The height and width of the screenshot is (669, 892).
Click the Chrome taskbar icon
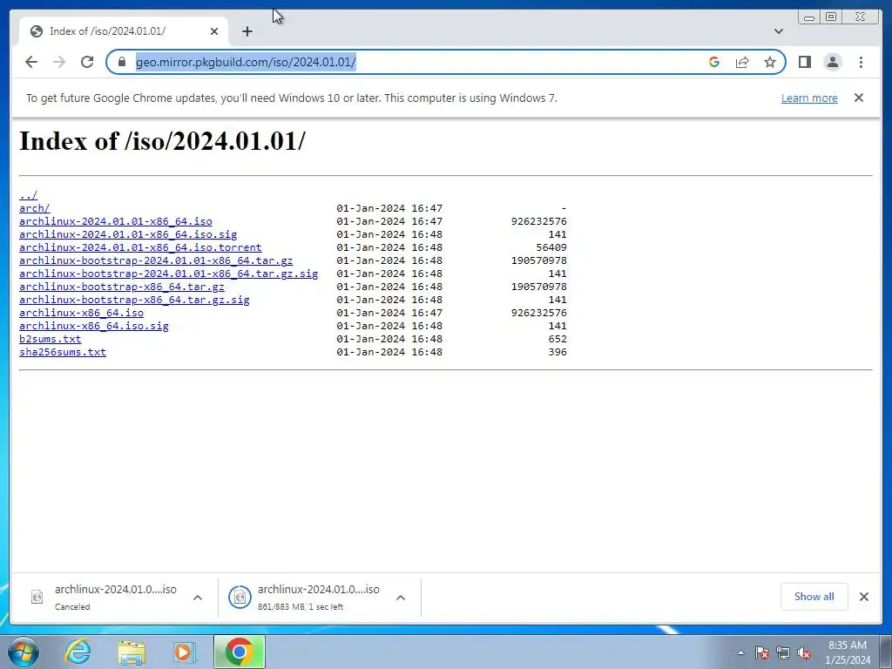pos(239,652)
